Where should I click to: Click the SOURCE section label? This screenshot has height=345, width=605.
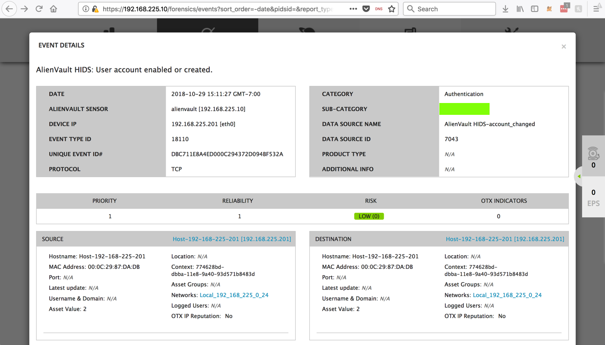click(52, 239)
